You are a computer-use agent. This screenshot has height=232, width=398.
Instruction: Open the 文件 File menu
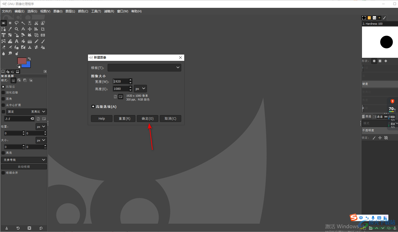[x=7, y=11]
